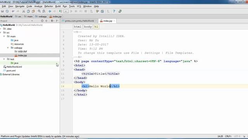The height and width of the screenshot is (139, 248).
Task: Click main in the navigation bar
Action: tap(28, 16)
